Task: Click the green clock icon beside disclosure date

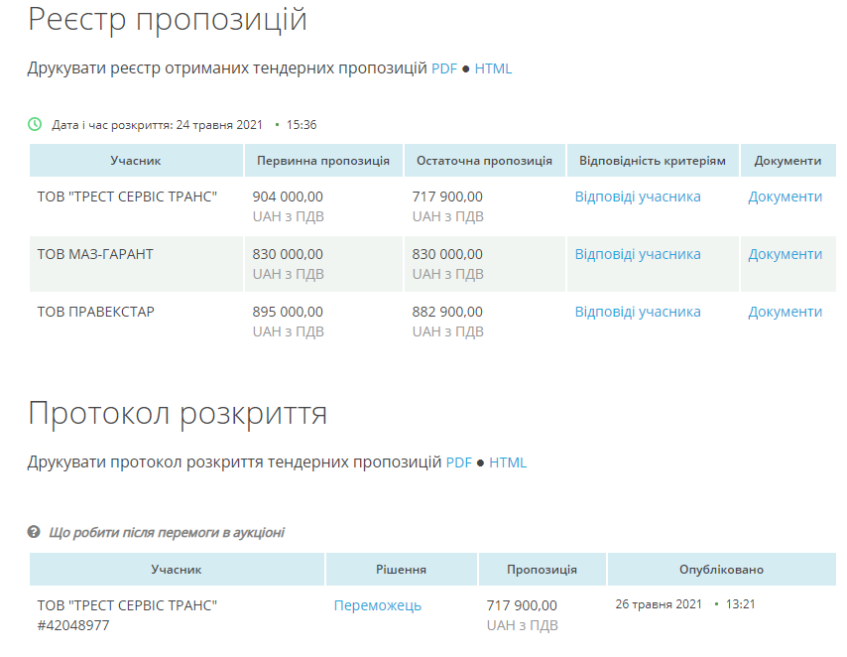Action: pyautogui.click(x=35, y=124)
